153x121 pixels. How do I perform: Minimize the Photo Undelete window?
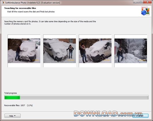tap(136, 2)
